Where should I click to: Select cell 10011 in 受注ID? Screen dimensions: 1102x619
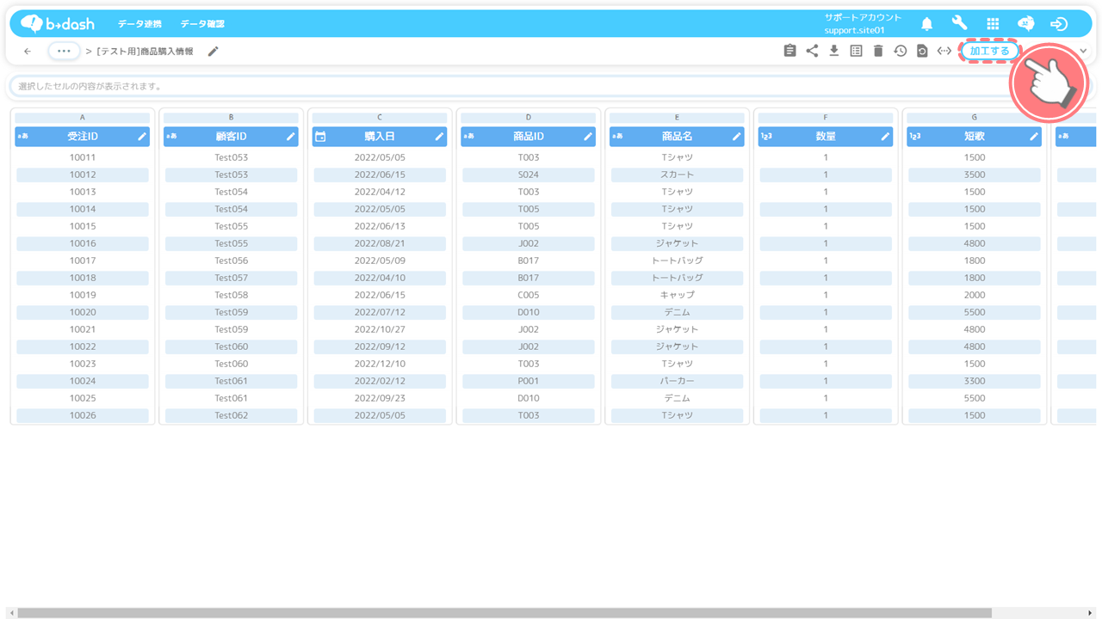pos(83,157)
